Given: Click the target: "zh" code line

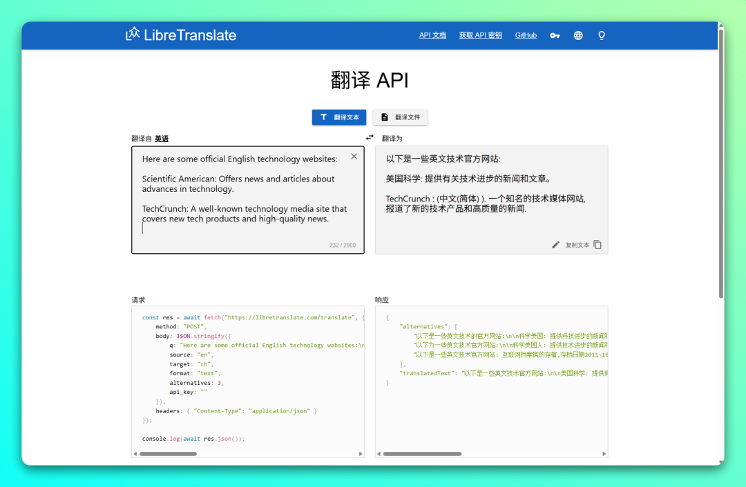Looking at the screenshot, I should point(192,364).
